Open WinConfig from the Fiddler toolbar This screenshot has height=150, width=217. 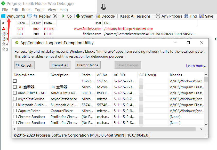point(13,16)
